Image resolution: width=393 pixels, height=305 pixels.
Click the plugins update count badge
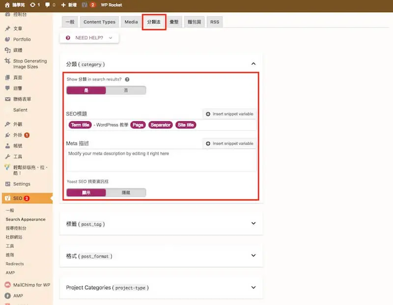(27, 135)
